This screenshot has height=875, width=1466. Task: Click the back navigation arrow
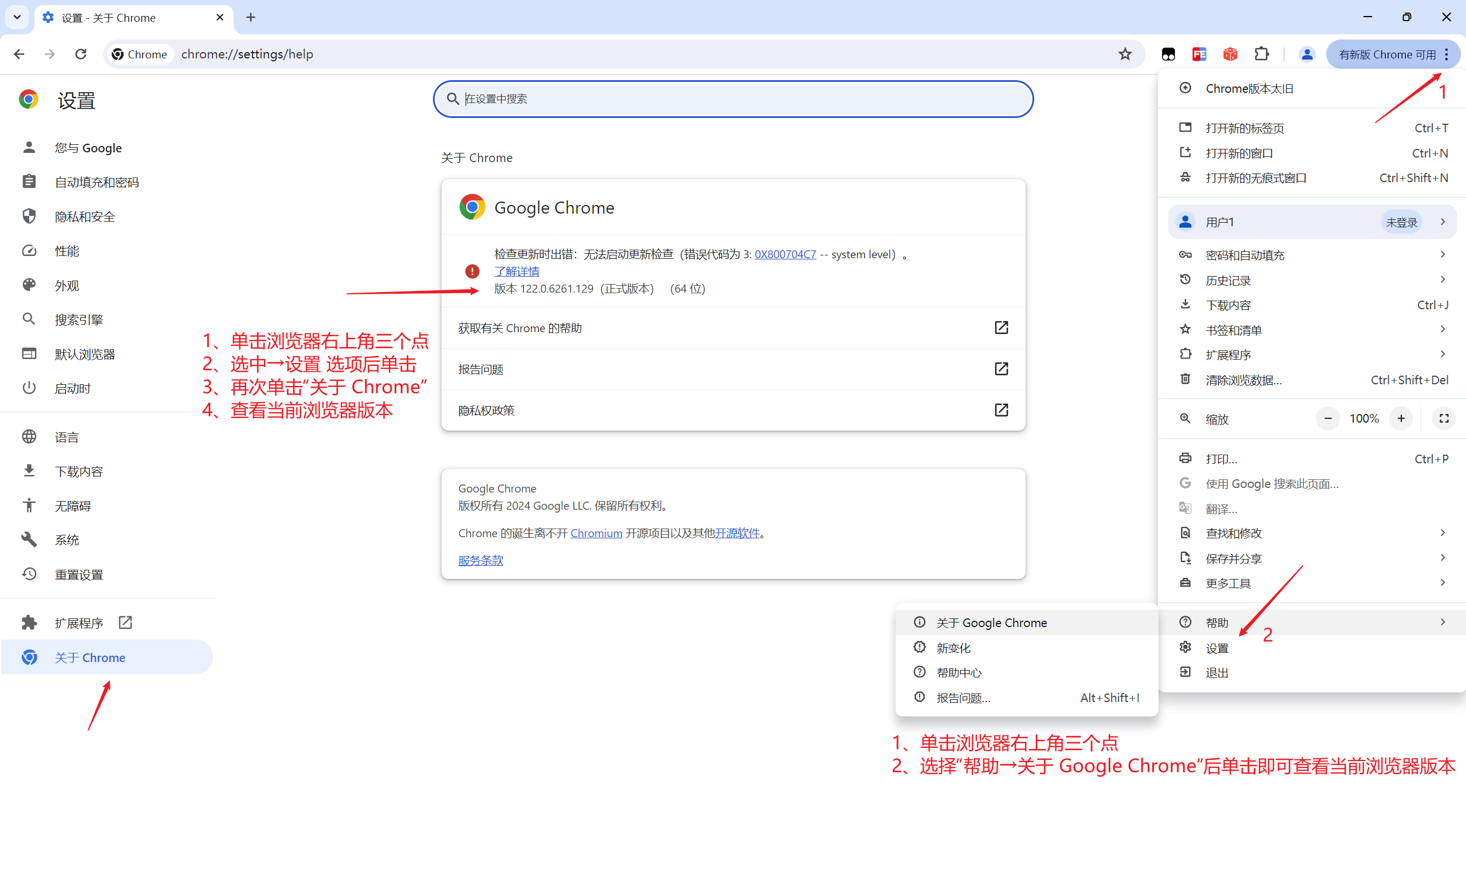pos(19,54)
